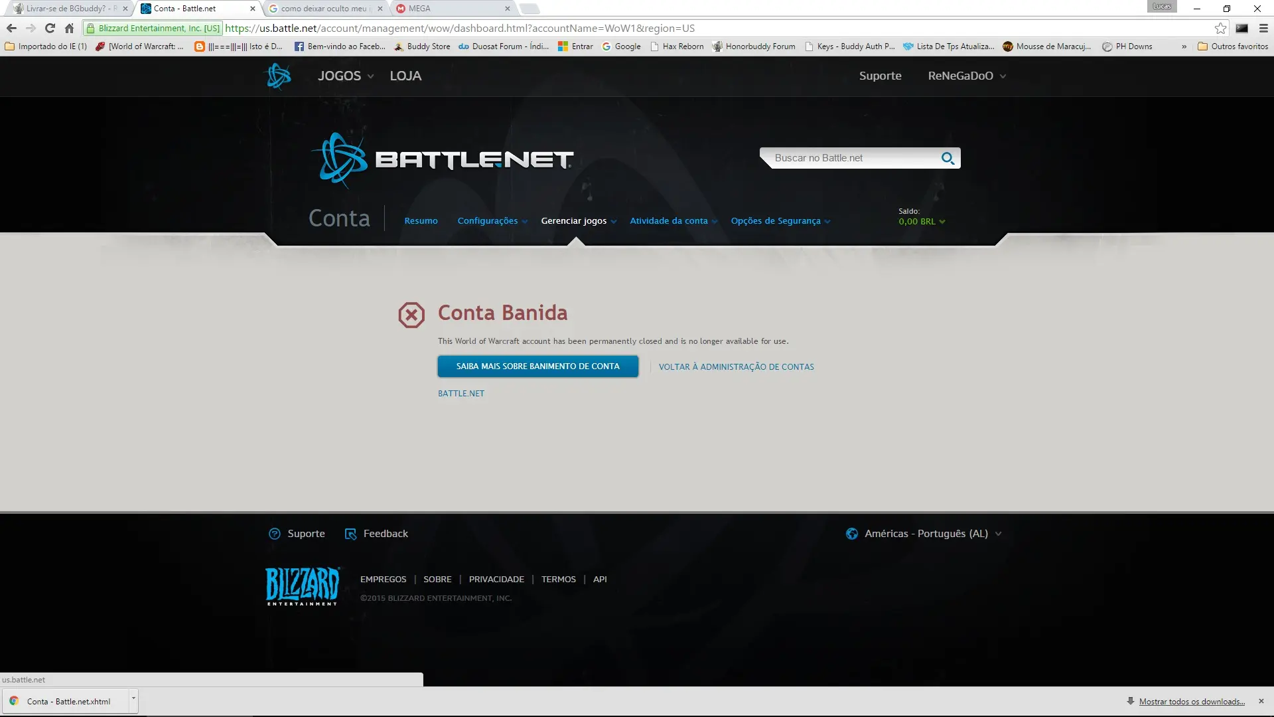Open the download item options arrow
The image size is (1274, 717).
133,700
